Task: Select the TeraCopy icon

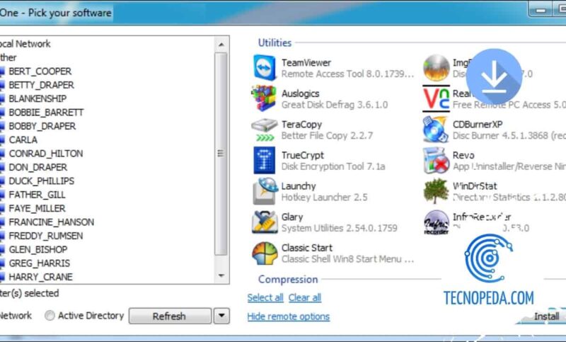Action: (265, 130)
